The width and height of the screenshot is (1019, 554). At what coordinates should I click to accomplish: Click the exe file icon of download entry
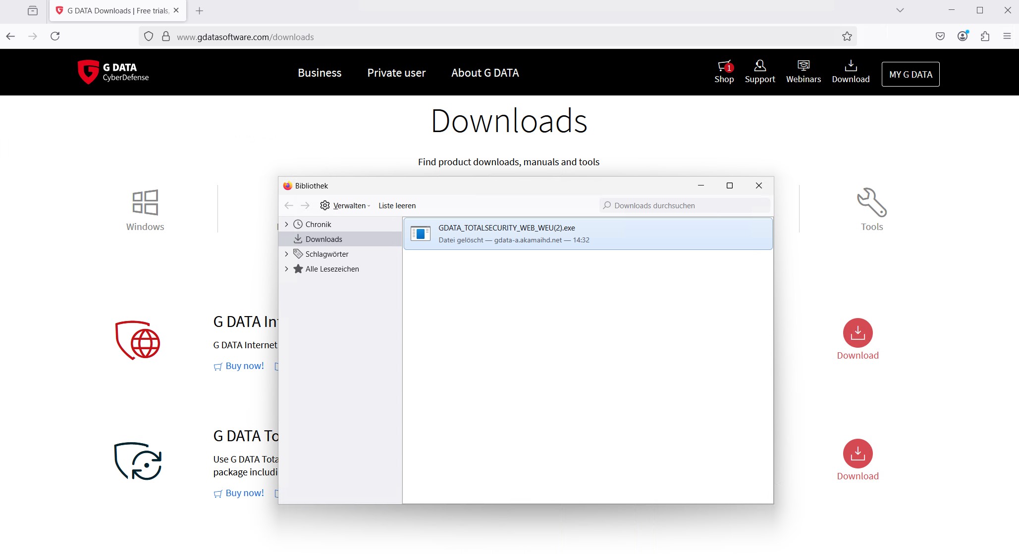pos(421,233)
